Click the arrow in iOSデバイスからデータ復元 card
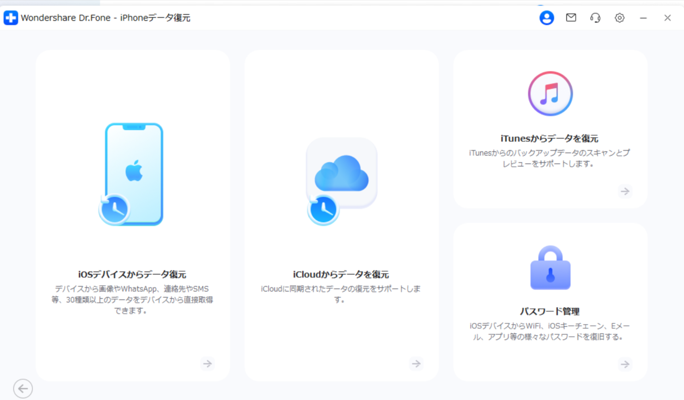Image resolution: width=684 pixels, height=400 pixels. (x=208, y=364)
